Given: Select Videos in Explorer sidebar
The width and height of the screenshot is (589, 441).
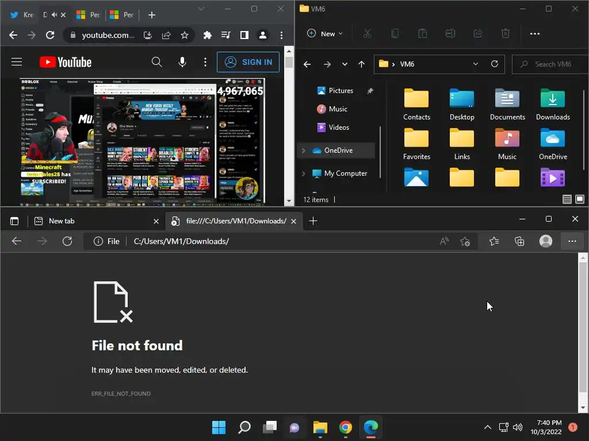Looking at the screenshot, I should [x=333, y=127].
